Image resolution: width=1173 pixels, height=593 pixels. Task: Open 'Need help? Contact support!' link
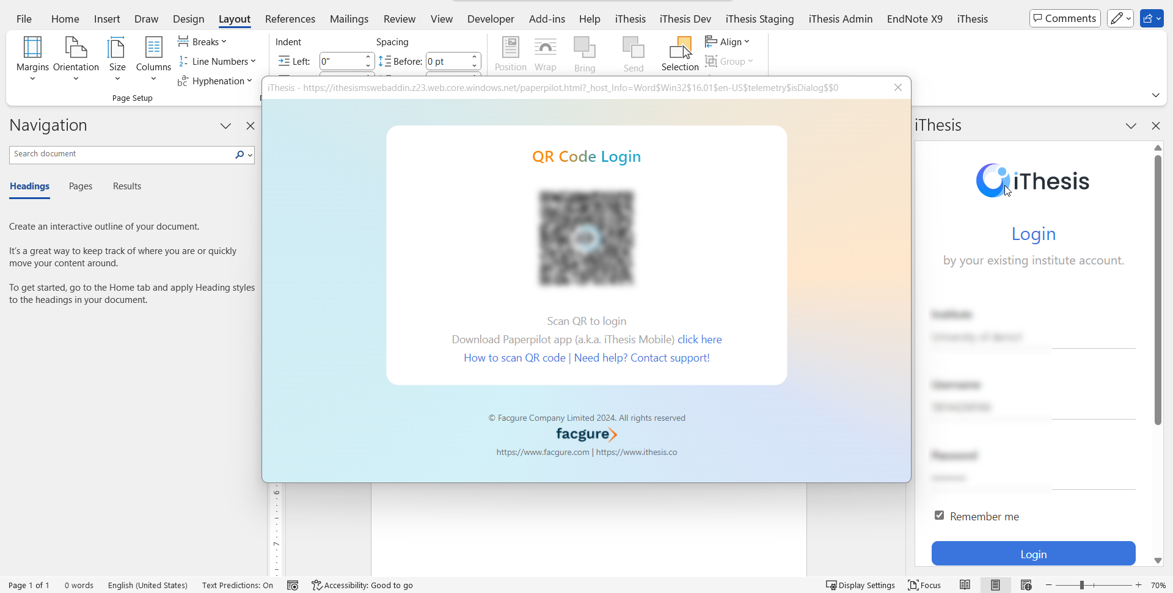click(x=642, y=358)
